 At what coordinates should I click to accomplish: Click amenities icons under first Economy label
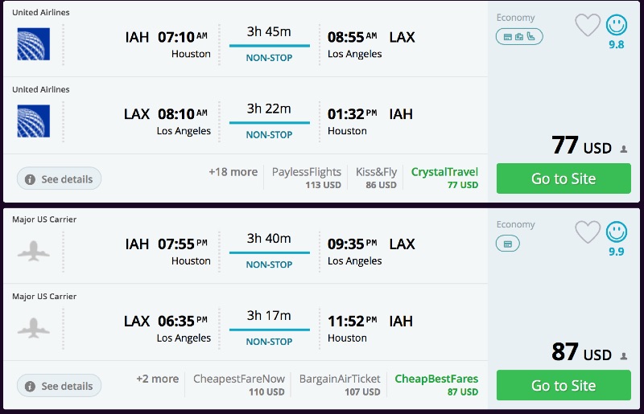[519, 36]
